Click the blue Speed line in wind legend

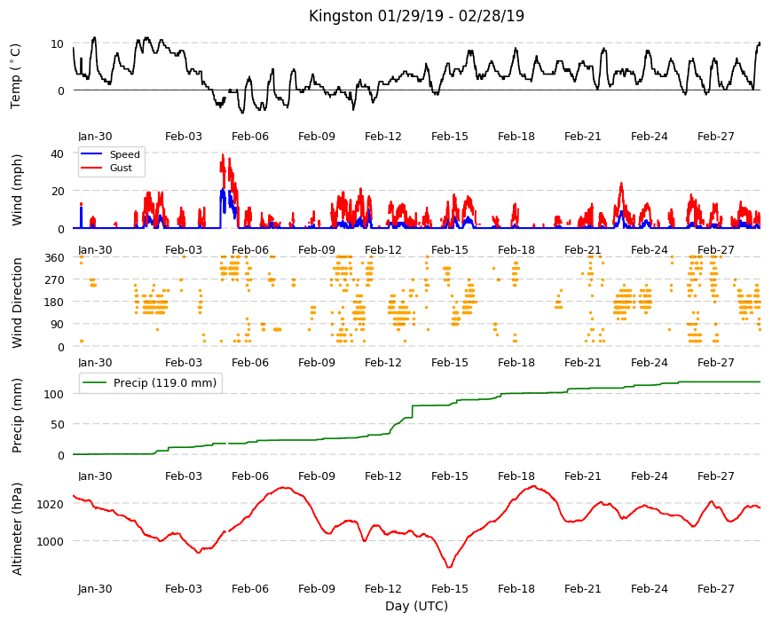coord(91,154)
